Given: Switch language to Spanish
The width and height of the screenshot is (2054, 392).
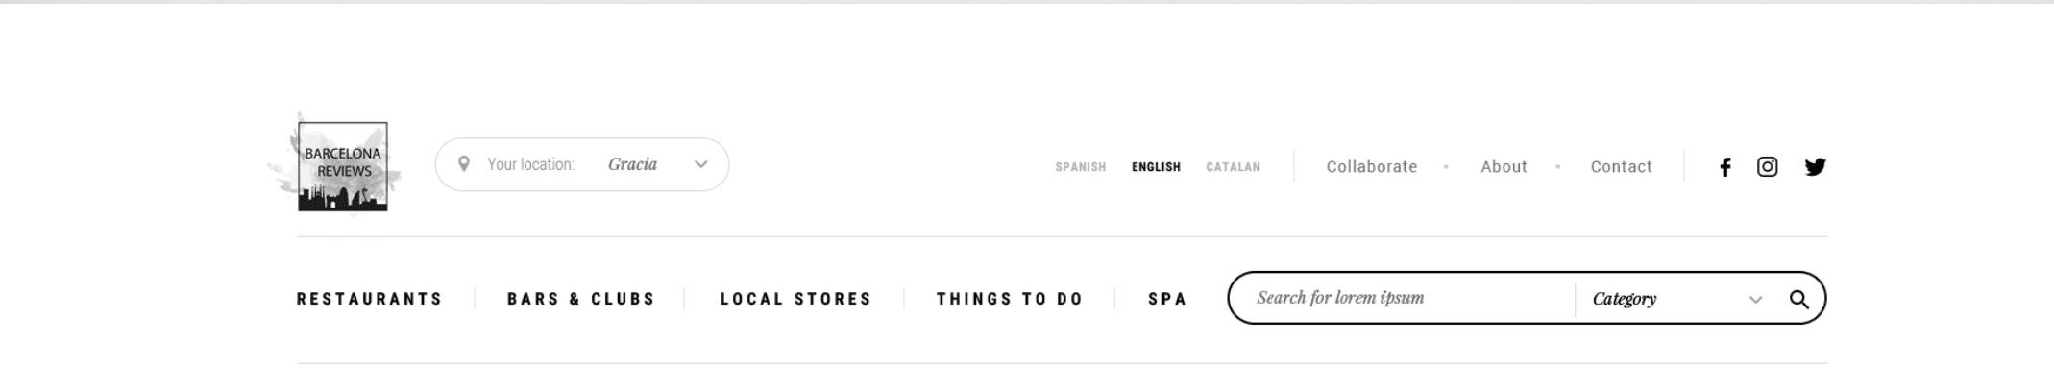Looking at the screenshot, I should [1080, 167].
